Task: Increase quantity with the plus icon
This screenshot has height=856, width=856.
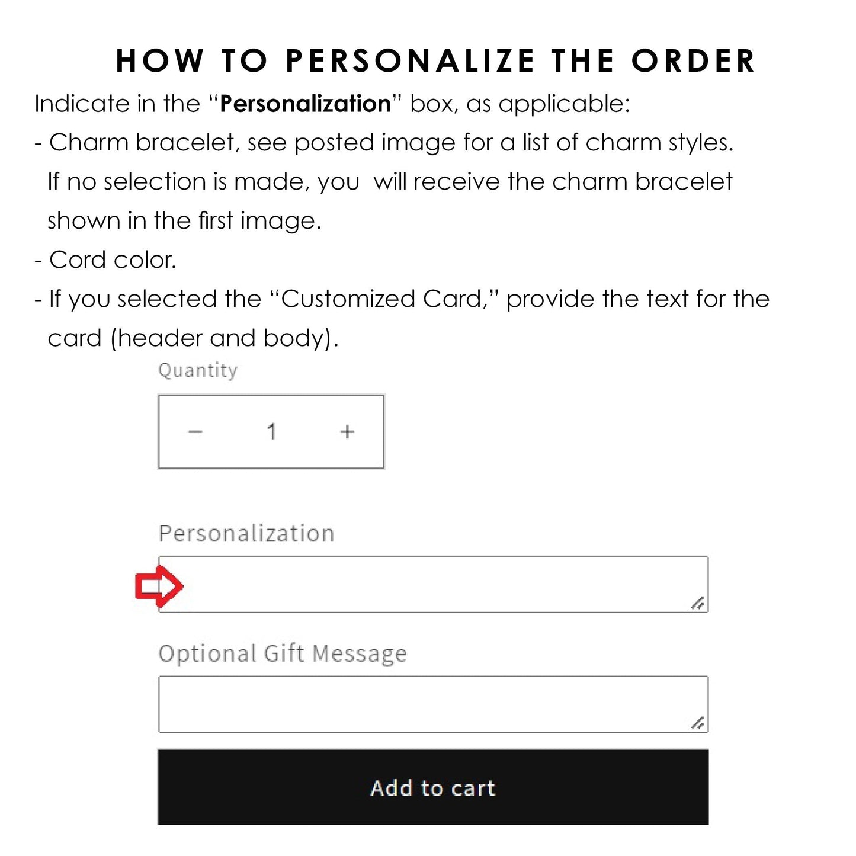Action: coord(347,432)
